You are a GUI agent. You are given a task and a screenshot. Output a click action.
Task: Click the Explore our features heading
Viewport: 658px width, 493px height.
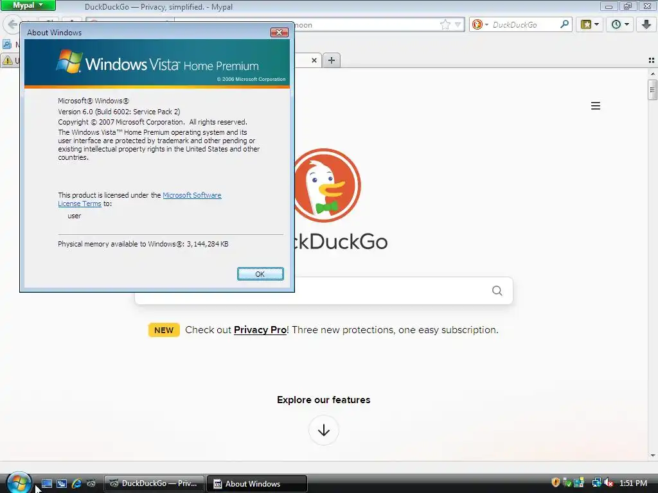pos(324,399)
